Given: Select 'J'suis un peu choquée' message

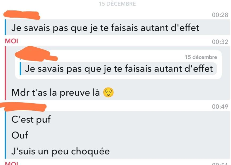Looking at the screenshot, I should tap(60, 151).
